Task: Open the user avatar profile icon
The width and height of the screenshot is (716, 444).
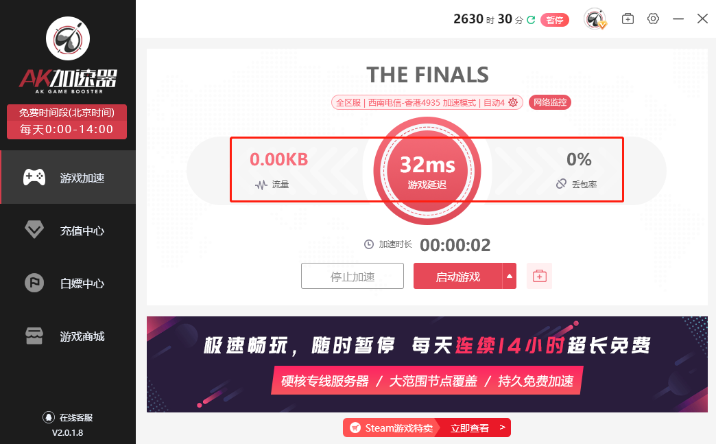Action: point(595,19)
